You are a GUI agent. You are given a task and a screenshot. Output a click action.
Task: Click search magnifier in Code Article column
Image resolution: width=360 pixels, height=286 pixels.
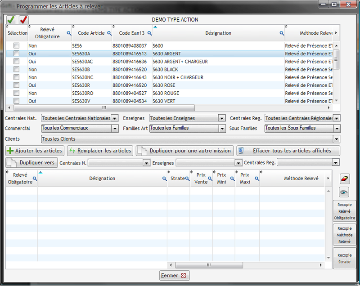109,33
